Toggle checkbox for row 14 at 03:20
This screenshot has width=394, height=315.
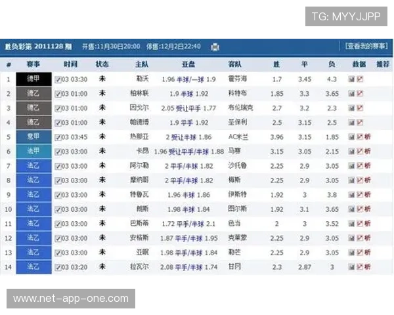(58, 268)
